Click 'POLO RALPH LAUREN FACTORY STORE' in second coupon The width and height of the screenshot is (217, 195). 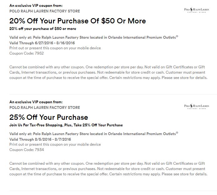[x=45, y=107]
